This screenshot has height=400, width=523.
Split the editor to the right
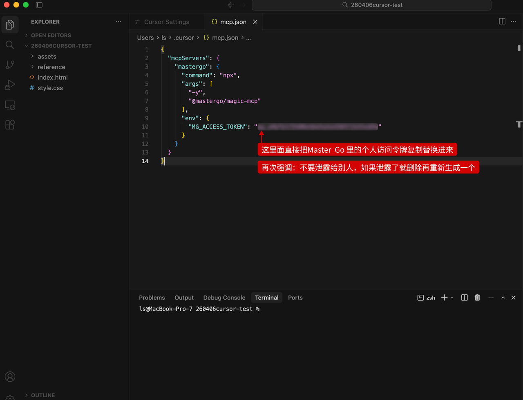[x=502, y=22]
